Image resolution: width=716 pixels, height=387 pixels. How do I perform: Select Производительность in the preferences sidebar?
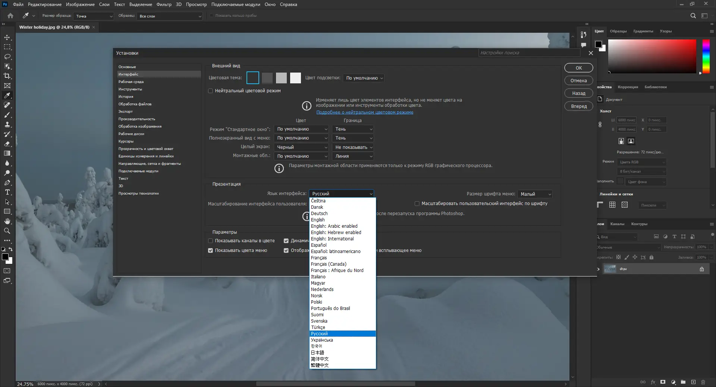pos(159,119)
